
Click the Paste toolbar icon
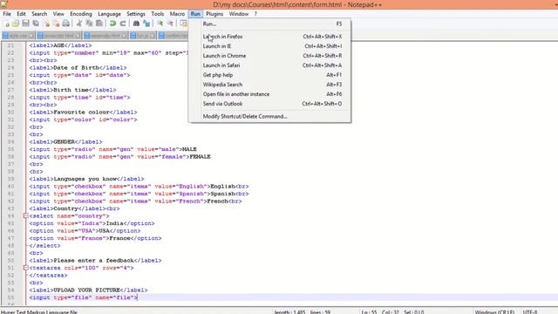(x=99, y=24)
